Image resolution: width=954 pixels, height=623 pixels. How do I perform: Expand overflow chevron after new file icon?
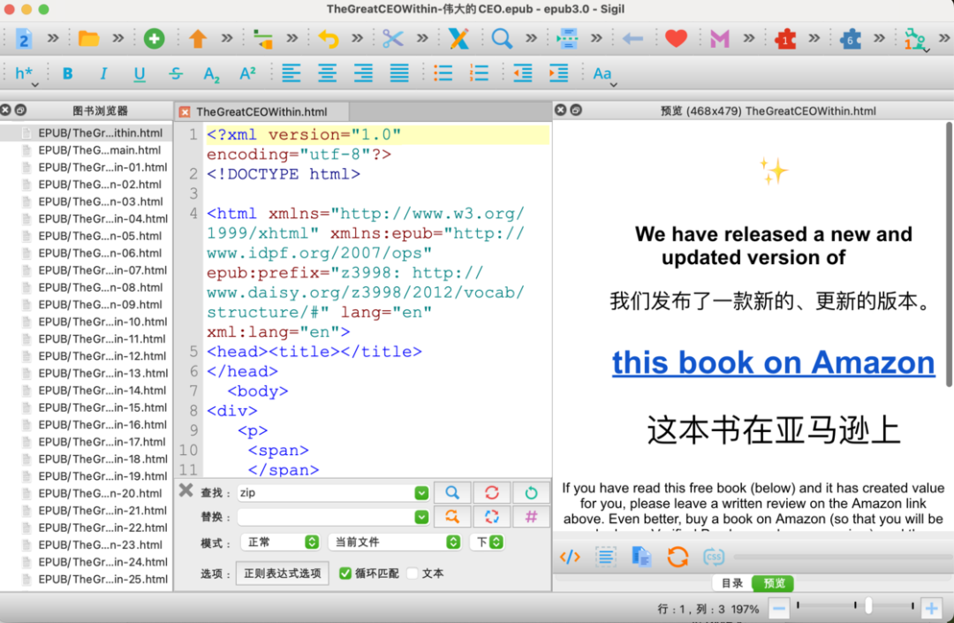[54, 39]
